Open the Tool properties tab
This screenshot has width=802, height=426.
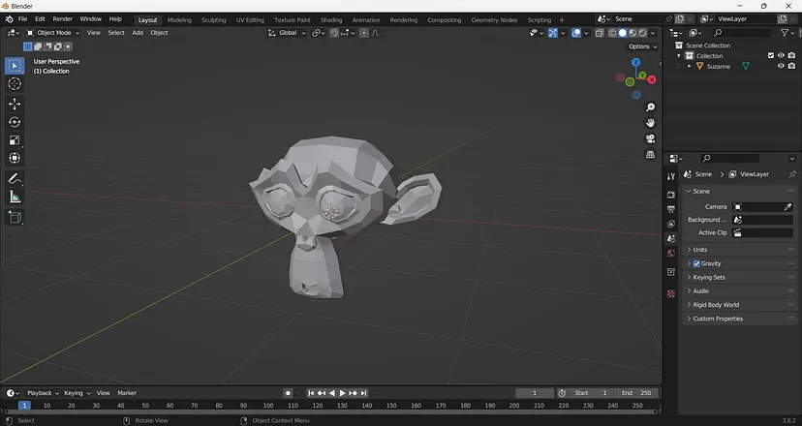[x=671, y=176]
